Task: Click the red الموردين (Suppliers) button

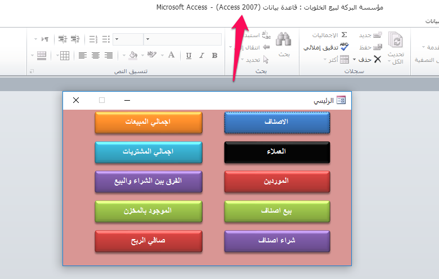Action: (277, 182)
